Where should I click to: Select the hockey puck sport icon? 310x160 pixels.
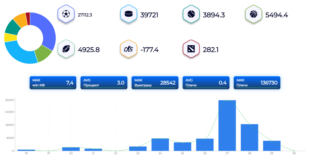[x=129, y=14]
